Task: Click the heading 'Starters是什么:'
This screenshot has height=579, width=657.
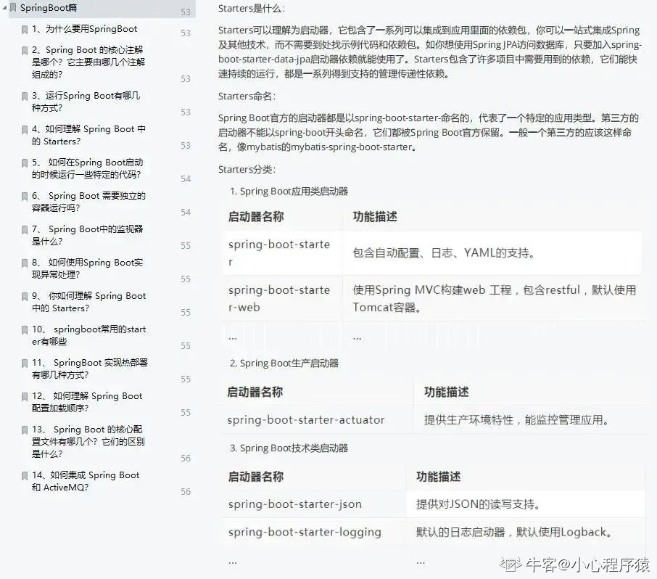Action: (x=252, y=9)
